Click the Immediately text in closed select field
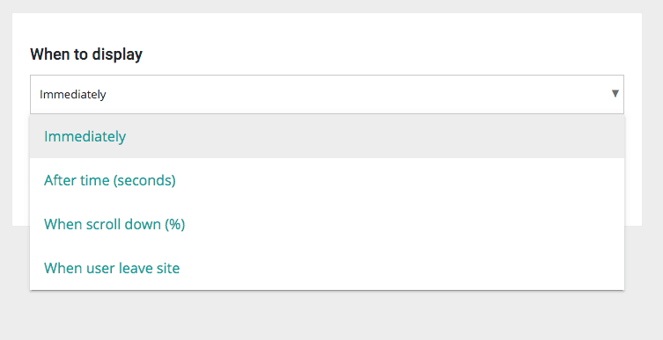 [x=73, y=95]
